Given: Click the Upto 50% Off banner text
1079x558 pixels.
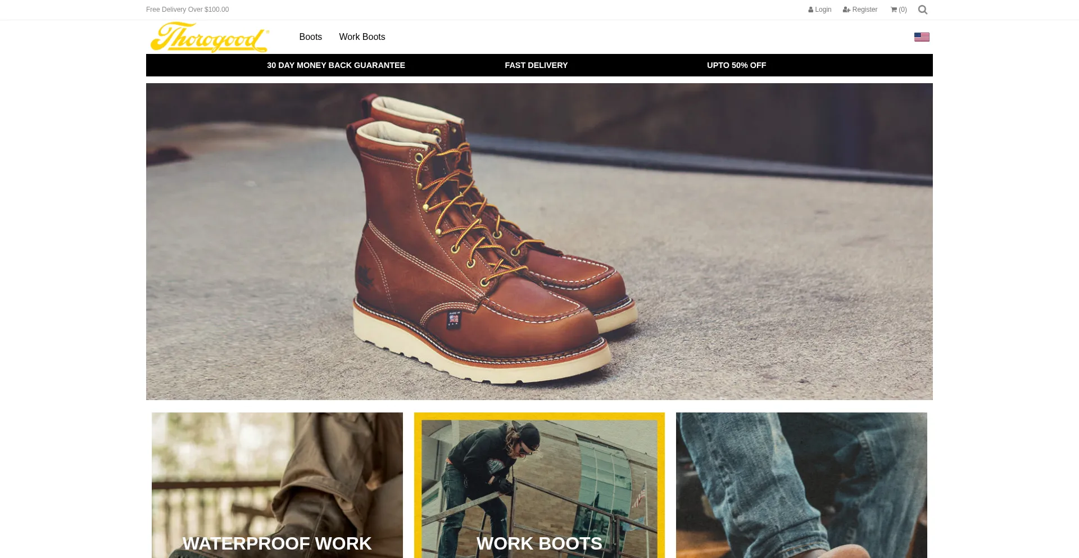Looking at the screenshot, I should point(736,65).
